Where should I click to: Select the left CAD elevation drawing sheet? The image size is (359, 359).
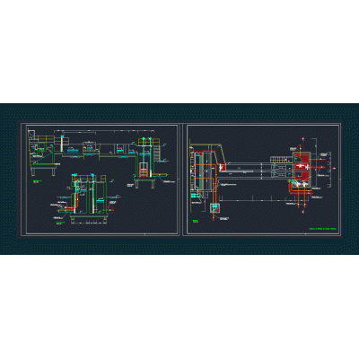click(x=101, y=179)
